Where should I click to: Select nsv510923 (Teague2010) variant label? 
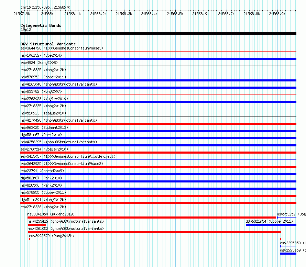coord(43,113)
